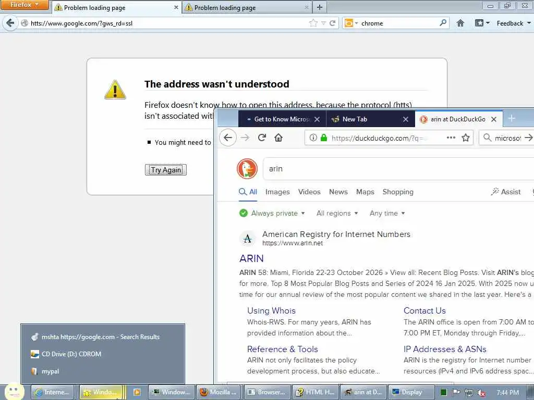
Task: Open the Any time filter dropdown
Action: (x=387, y=213)
